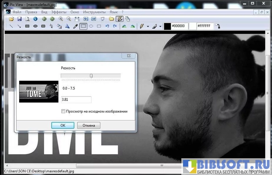Select the arrow drawing tool
This screenshot has width=272, height=175.
coord(19,26)
